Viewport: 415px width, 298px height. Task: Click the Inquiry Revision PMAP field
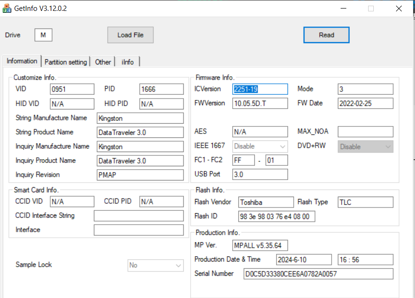tap(140, 175)
